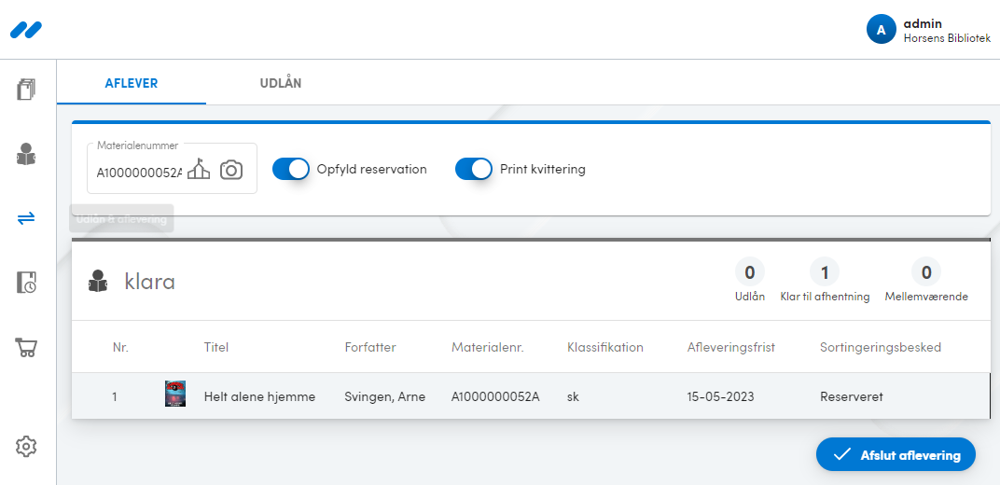Switch to the AFLEVER tab
This screenshot has height=485, width=1000.
(x=132, y=83)
